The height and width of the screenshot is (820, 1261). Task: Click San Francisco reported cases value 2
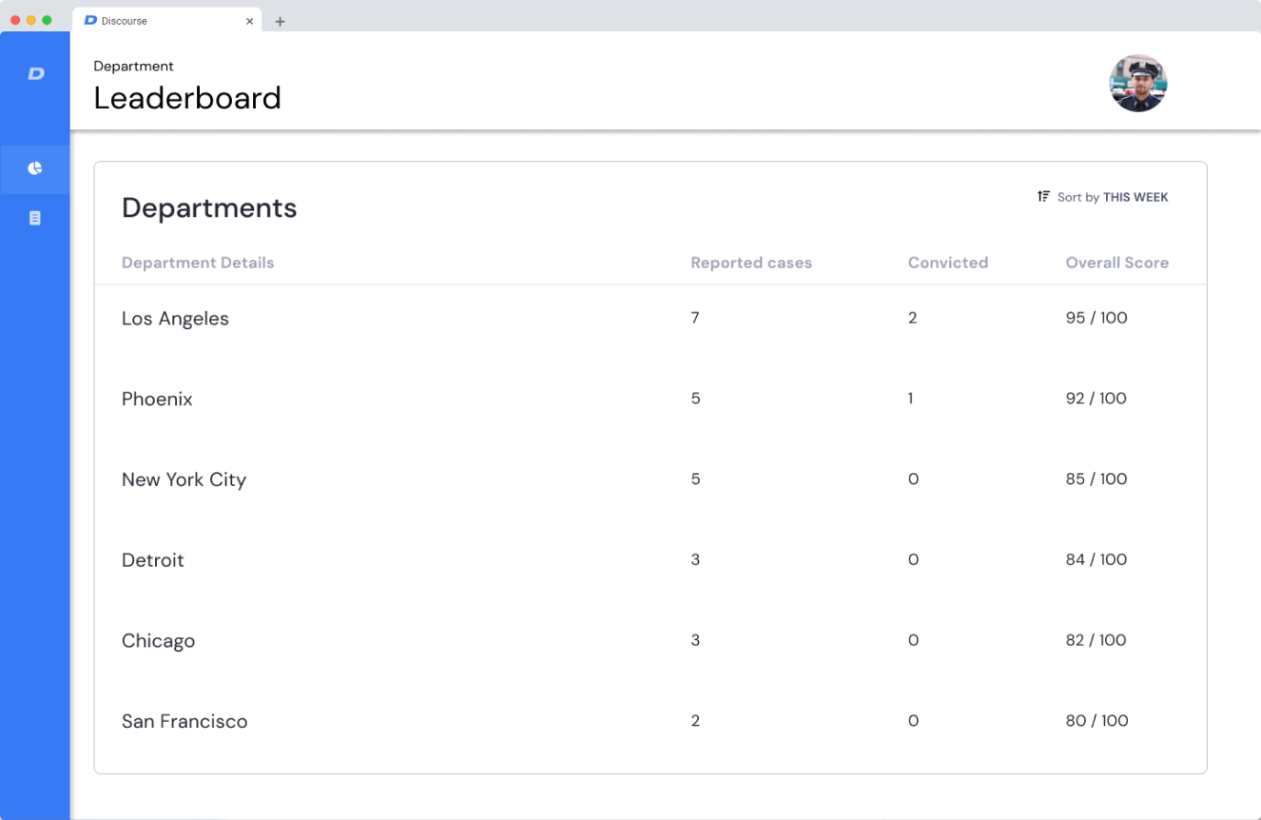pyautogui.click(x=695, y=721)
